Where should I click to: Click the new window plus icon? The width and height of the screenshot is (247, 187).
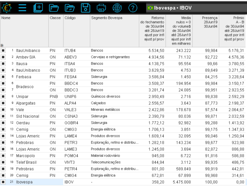38,7
